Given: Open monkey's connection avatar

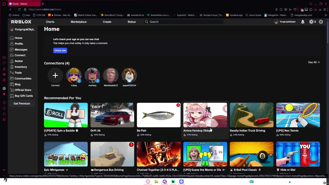Looking at the screenshot, I should click(92, 75).
